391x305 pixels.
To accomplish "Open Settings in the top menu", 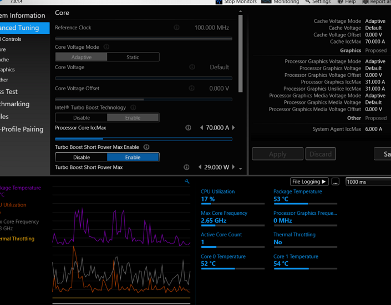I will [318, 2].
